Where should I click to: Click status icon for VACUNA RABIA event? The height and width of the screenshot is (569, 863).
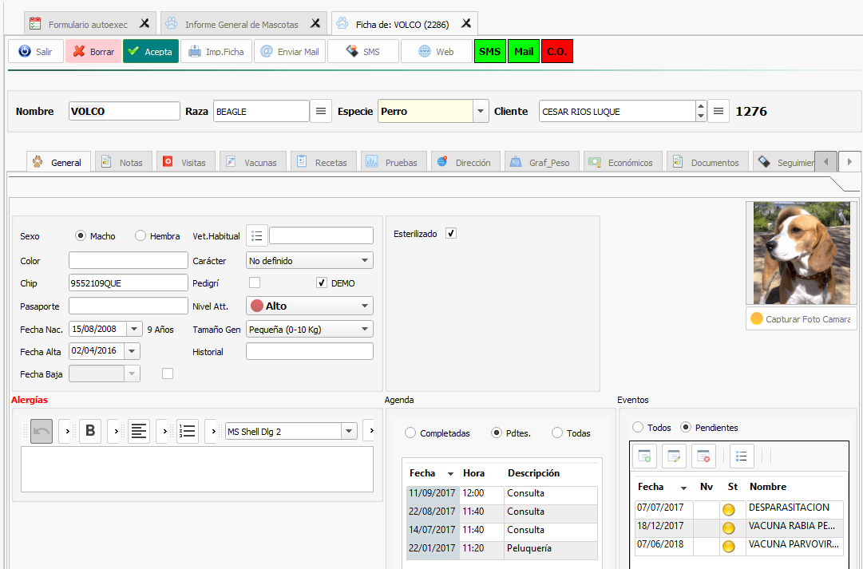[x=729, y=528]
